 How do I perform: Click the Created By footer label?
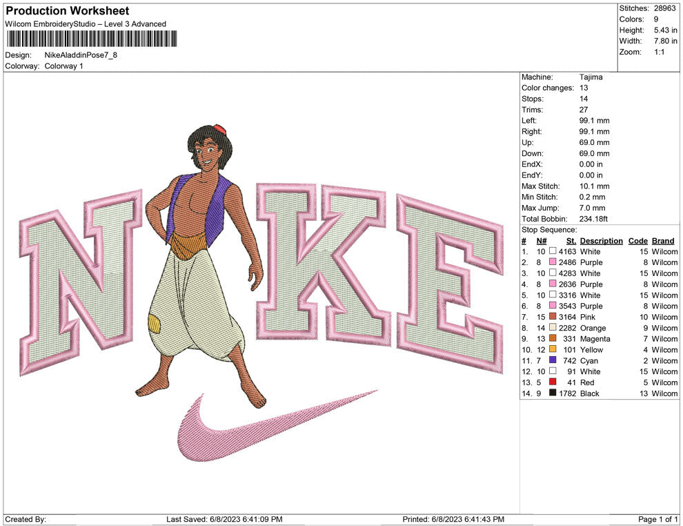(26, 519)
